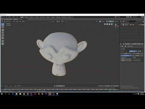Switch to the Sculpting workspace tab
Screen dimensions: 145x109
tap(31, 17)
